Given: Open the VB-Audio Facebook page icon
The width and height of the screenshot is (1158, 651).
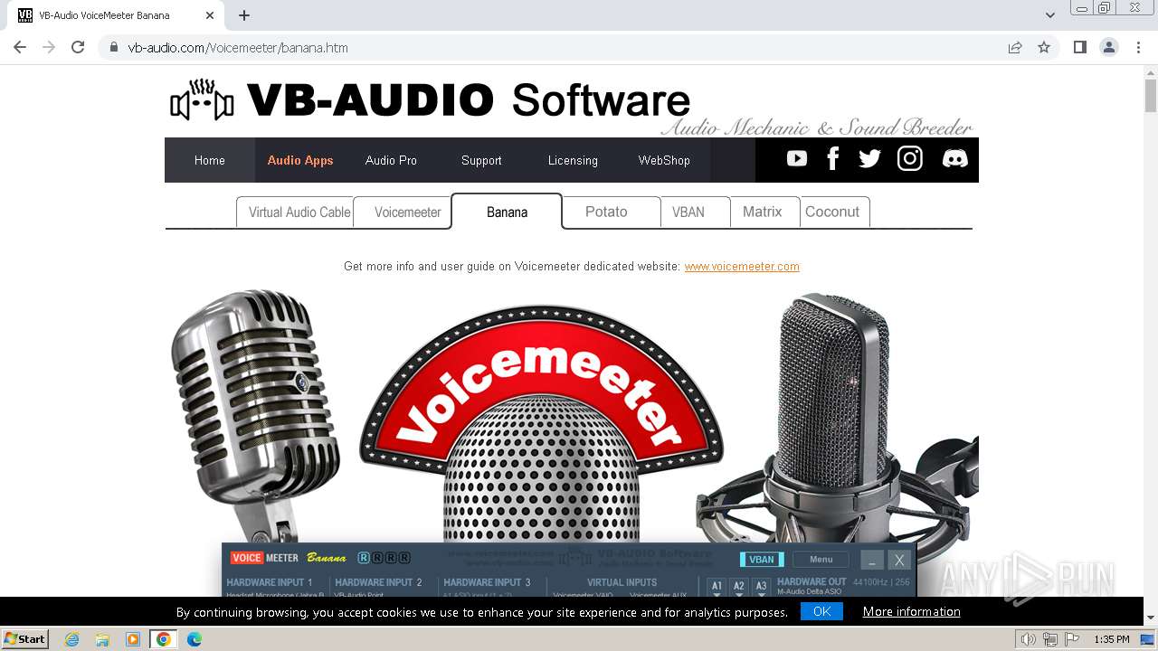Looking at the screenshot, I should point(833,159).
